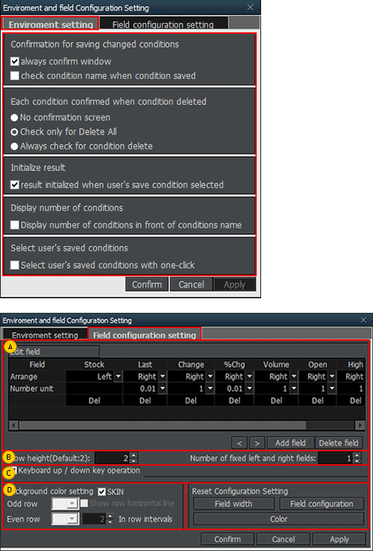Increase row height using stepper up arrow
The height and width of the screenshot is (551, 373).
pos(133,455)
